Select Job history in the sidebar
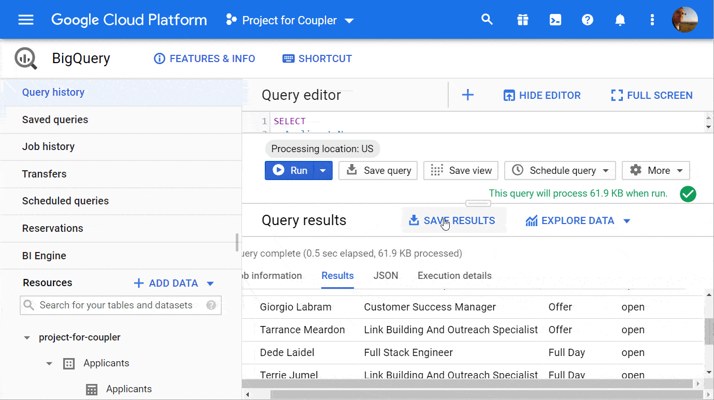The width and height of the screenshot is (714, 400). coord(48,146)
